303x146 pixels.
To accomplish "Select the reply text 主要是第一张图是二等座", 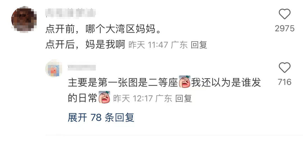I will [x=123, y=83].
